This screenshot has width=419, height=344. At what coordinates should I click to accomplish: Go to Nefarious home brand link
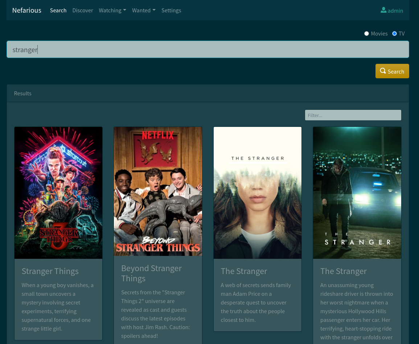[27, 11]
